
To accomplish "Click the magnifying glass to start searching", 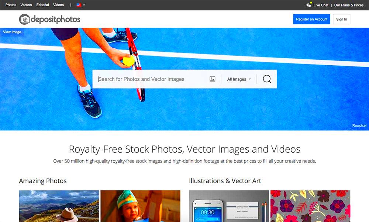I will pos(267,79).
